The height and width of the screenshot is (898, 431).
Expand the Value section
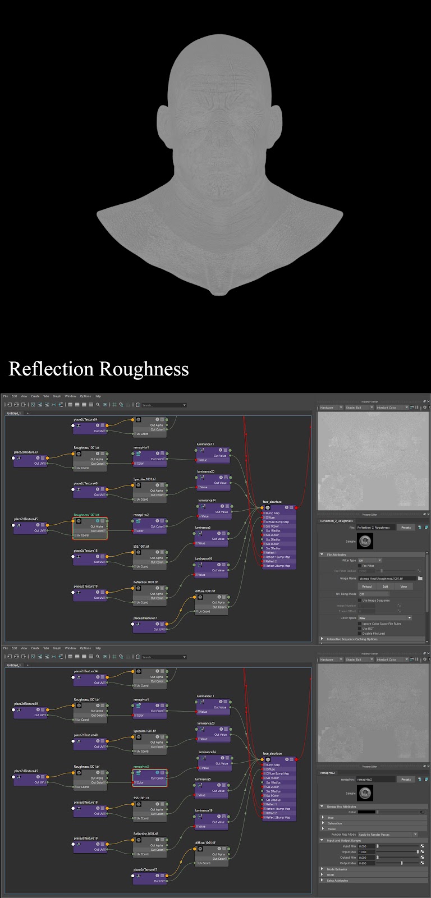coord(323,829)
